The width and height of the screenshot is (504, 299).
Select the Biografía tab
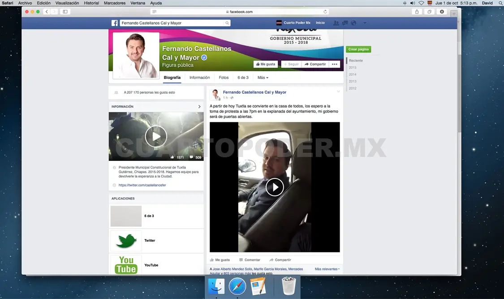coord(172,78)
